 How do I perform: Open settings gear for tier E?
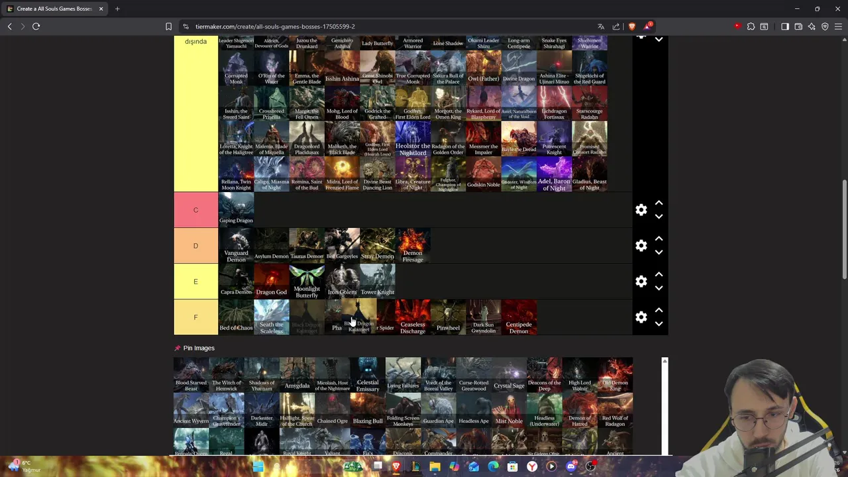[641, 282]
